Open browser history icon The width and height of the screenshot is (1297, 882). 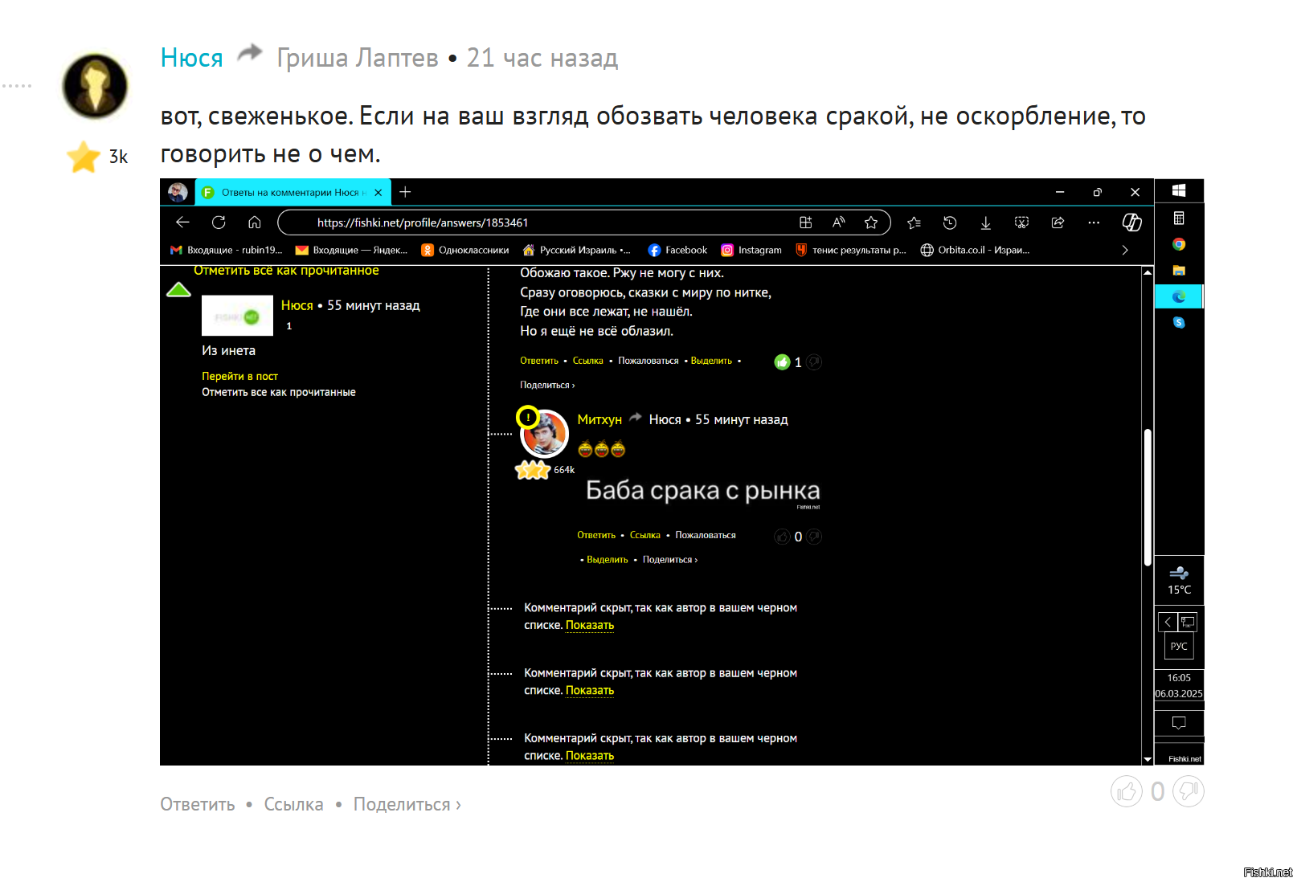click(x=950, y=223)
